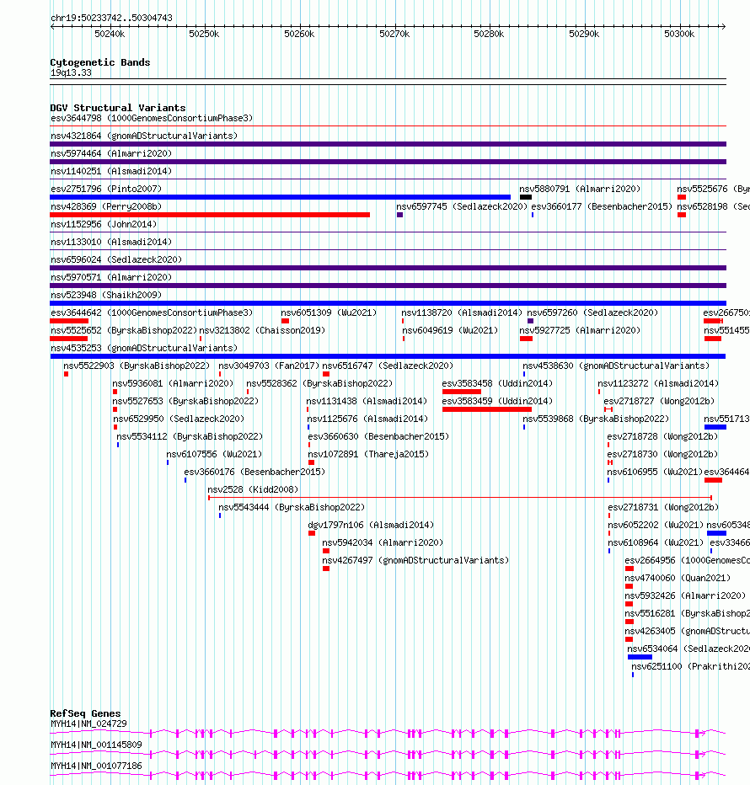Select nsv5528362 (ByrskaBishop2022) label

319,383
